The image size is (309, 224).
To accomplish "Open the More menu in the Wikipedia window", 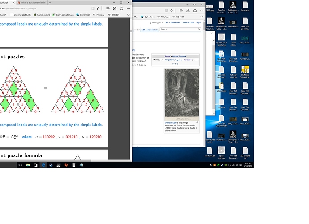I will [x=202, y=10].
